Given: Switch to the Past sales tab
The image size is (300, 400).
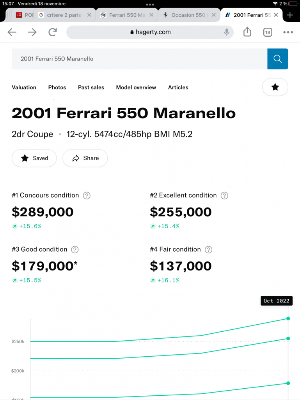Looking at the screenshot, I should click(x=91, y=87).
